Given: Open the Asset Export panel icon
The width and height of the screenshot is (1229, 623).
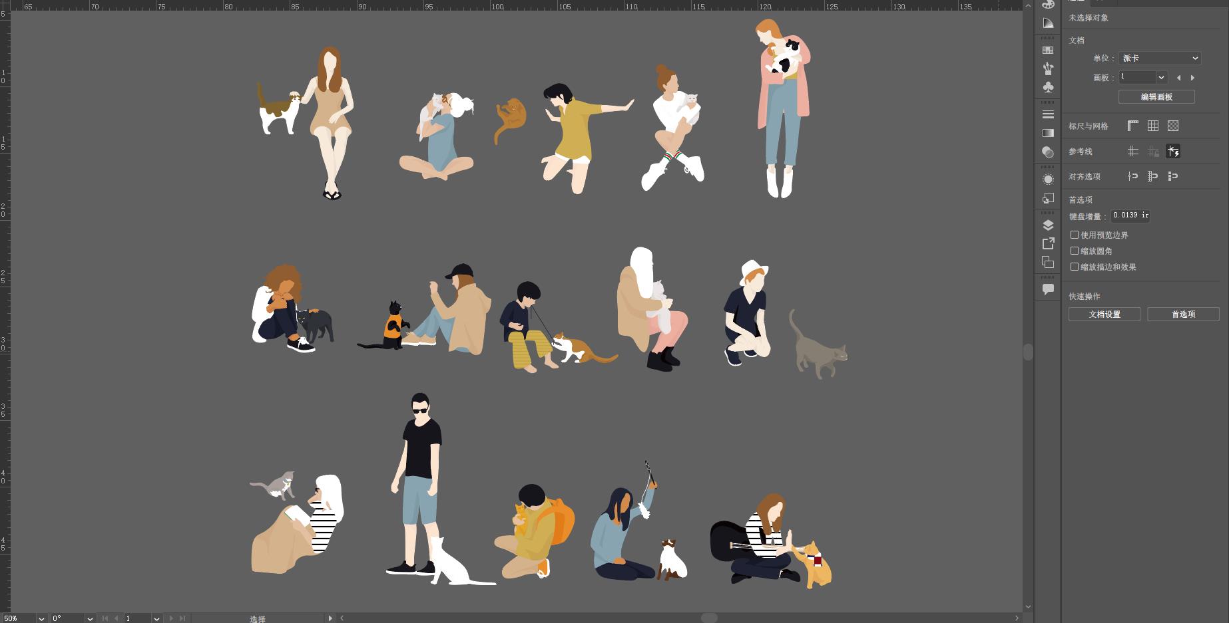Looking at the screenshot, I should [1048, 243].
